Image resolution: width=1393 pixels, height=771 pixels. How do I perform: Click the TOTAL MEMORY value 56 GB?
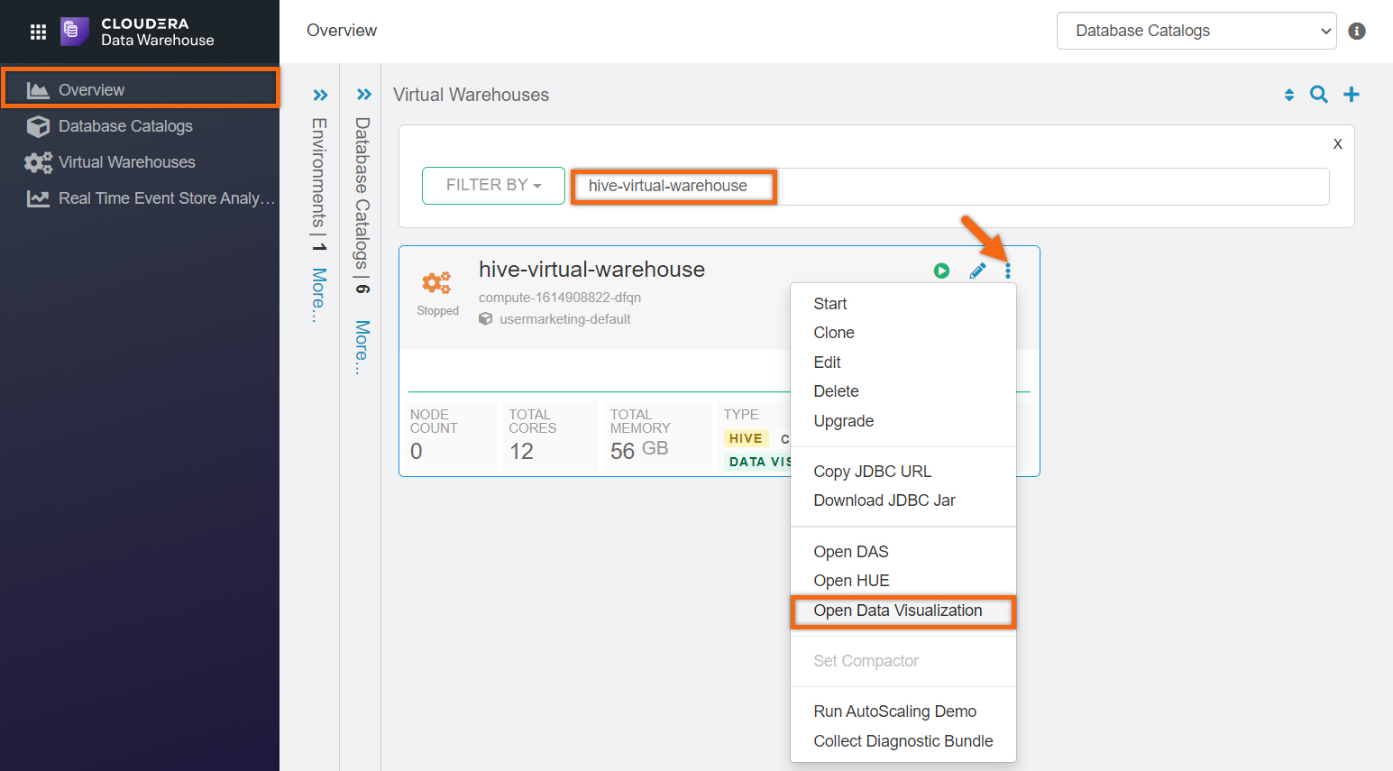(x=639, y=451)
